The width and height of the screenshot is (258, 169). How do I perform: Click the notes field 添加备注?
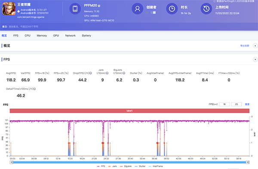[x=23, y=27]
